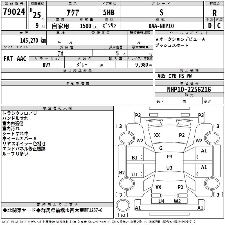This screenshot has width=225, height=225.
Task: Click the inspector note ルーフU多い
Action: (15, 154)
